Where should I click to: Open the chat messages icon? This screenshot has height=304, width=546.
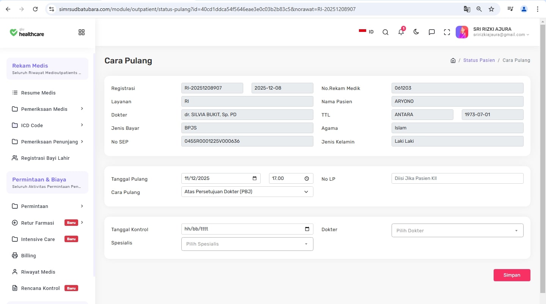[432, 32]
